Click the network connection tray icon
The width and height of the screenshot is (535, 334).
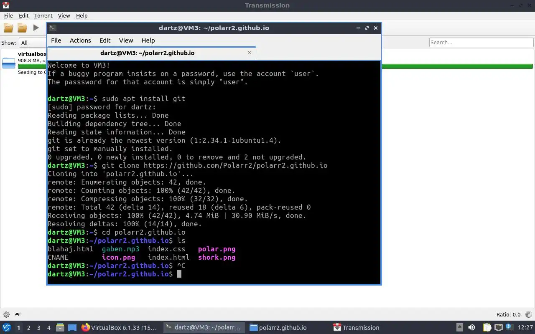[499, 328]
